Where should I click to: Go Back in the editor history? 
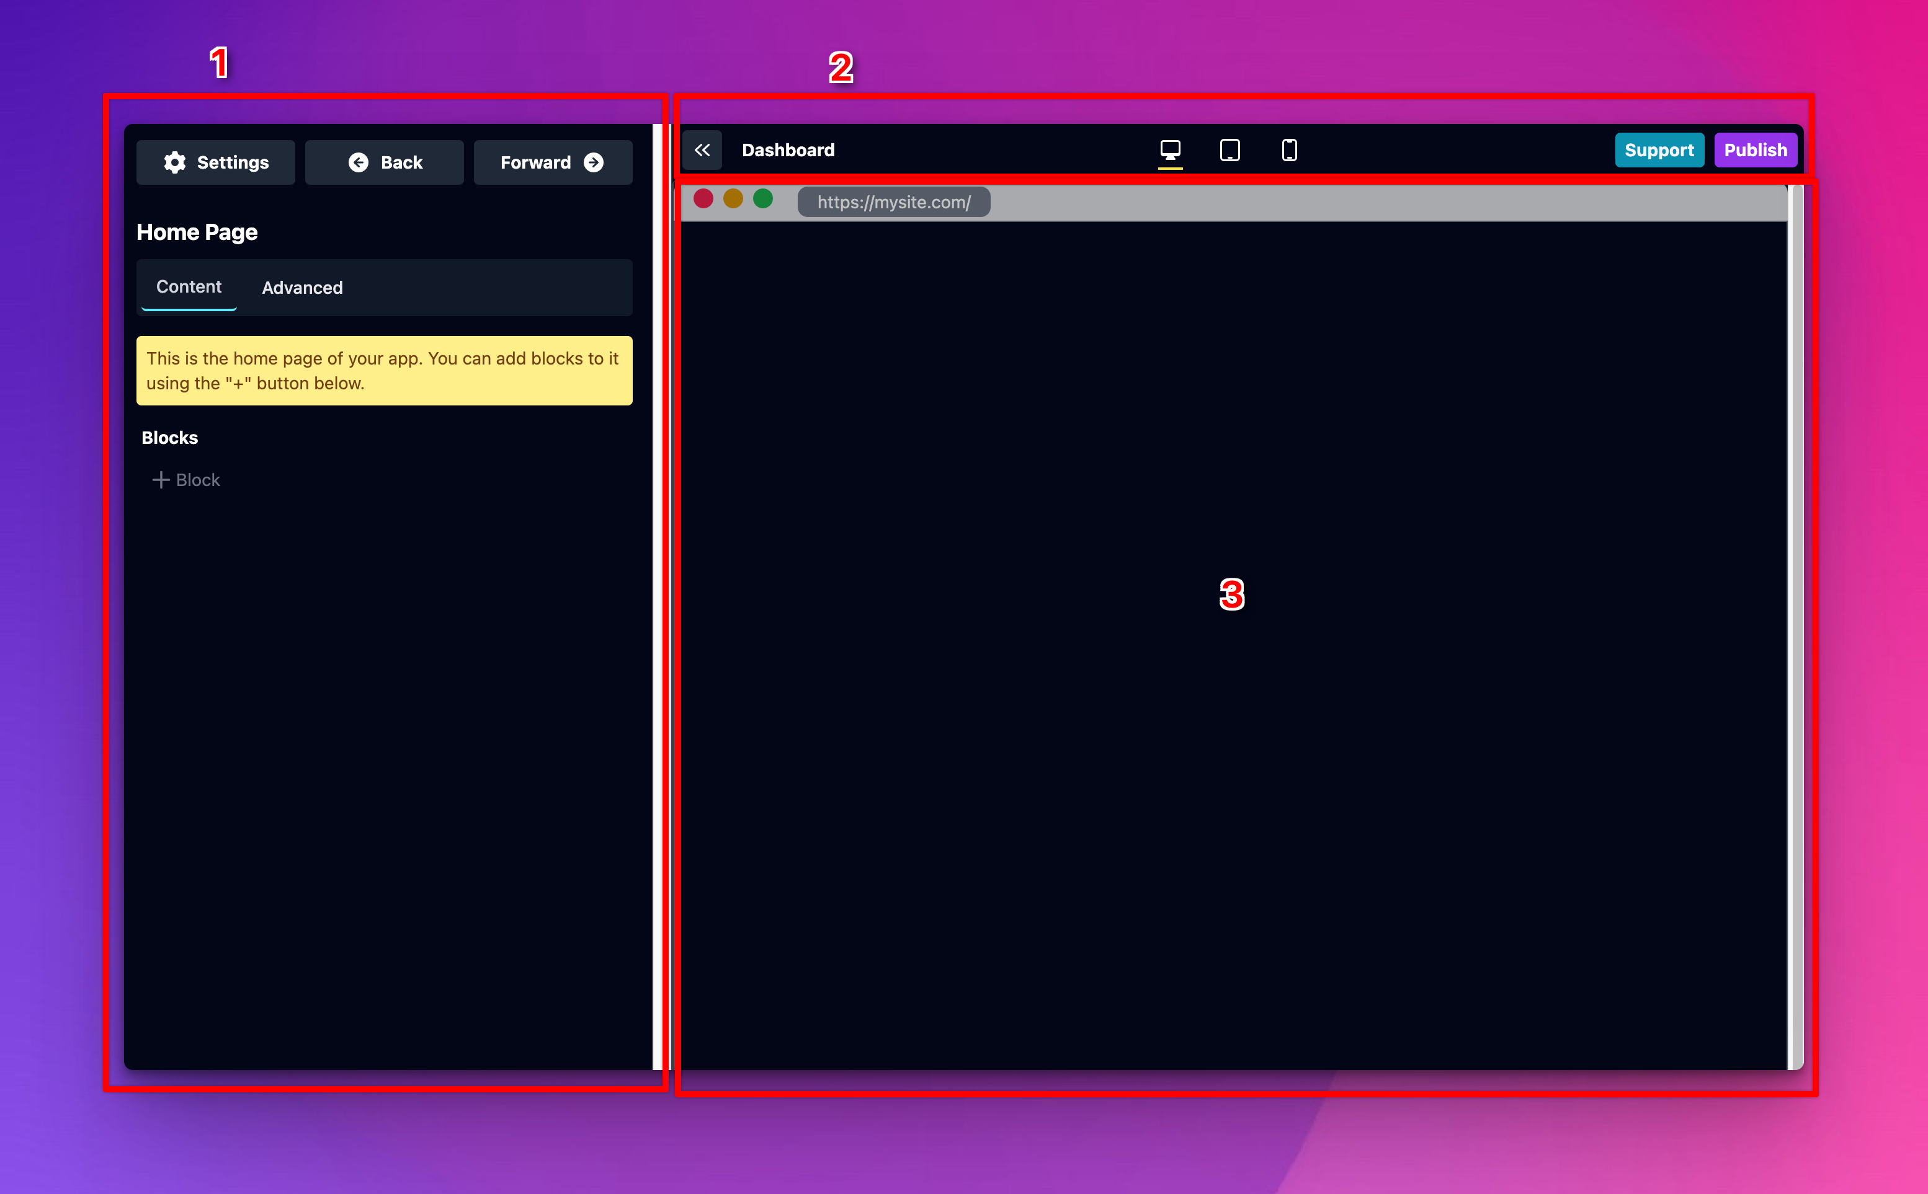click(385, 162)
